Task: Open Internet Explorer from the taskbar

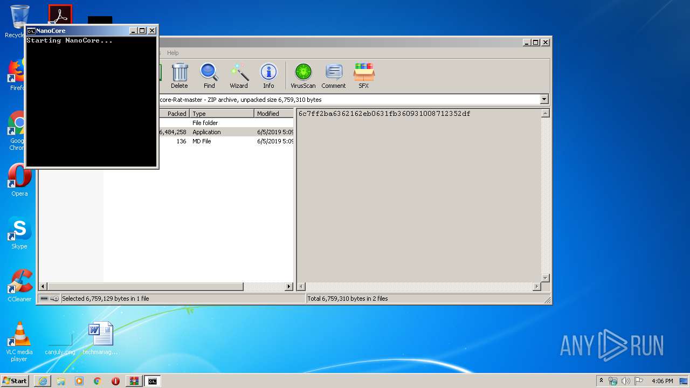Action: (x=43, y=381)
